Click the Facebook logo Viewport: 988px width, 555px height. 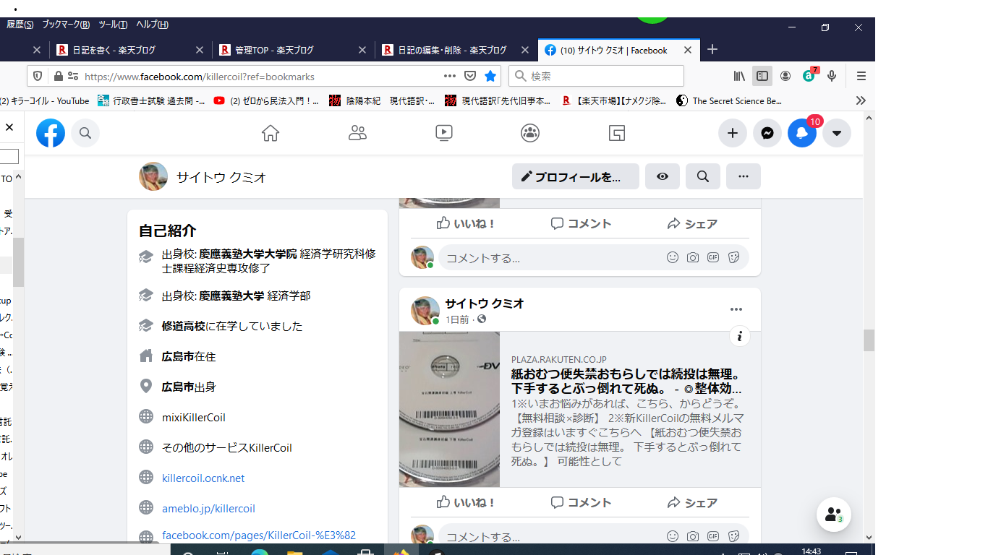tap(51, 133)
